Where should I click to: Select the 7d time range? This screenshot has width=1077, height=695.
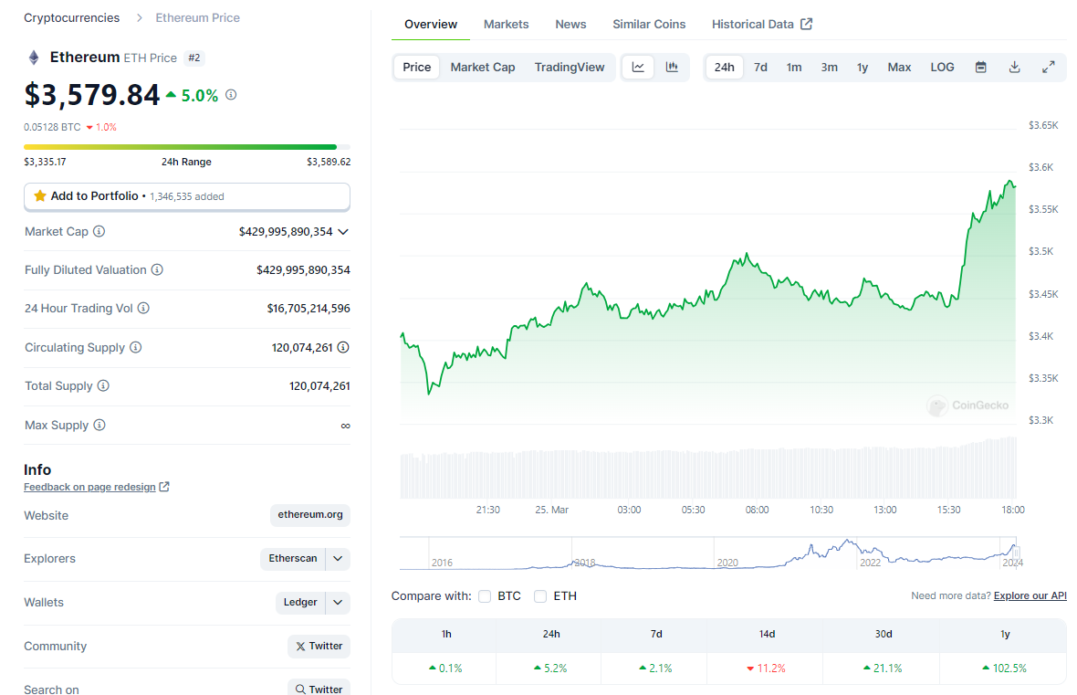tap(760, 68)
